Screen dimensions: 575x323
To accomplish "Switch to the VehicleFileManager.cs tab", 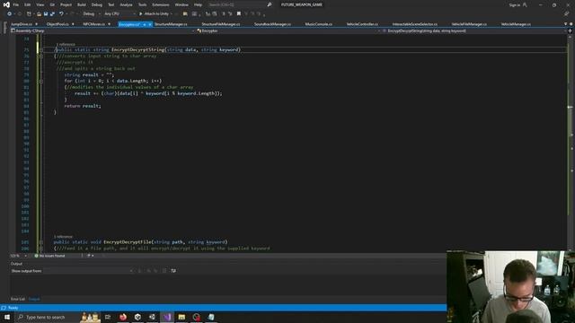I will tap(469, 24).
